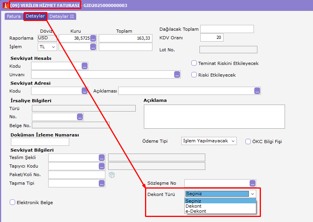The width and height of the screenshot is (313, 222).
Task: Collapse the Dekont Türü dropdown arrow
Action: click(x=252, y=194)
